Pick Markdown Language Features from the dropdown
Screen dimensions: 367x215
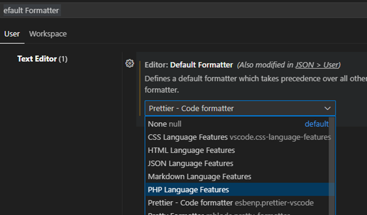[200, 177]
